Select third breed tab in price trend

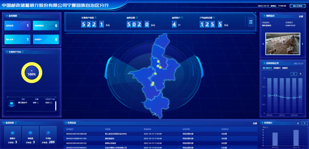(285, 68)
